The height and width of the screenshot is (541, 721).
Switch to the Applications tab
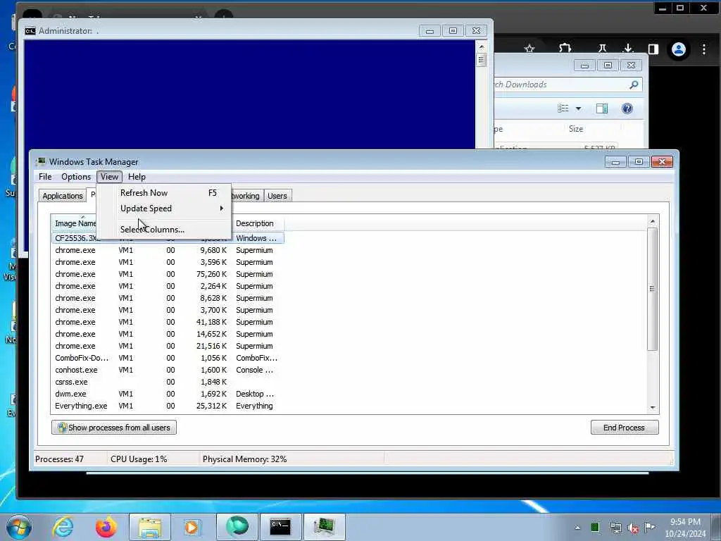point(63,196)
